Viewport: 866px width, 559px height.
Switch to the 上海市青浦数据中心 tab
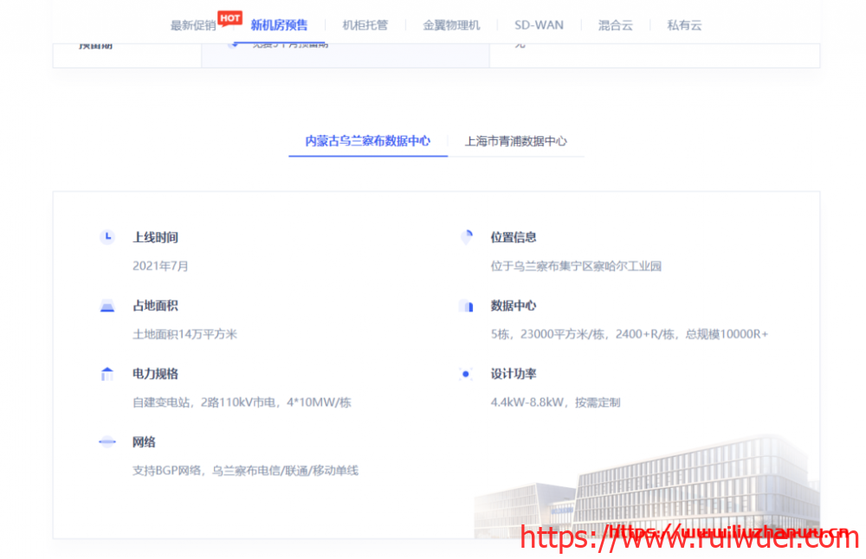[515, 141]
